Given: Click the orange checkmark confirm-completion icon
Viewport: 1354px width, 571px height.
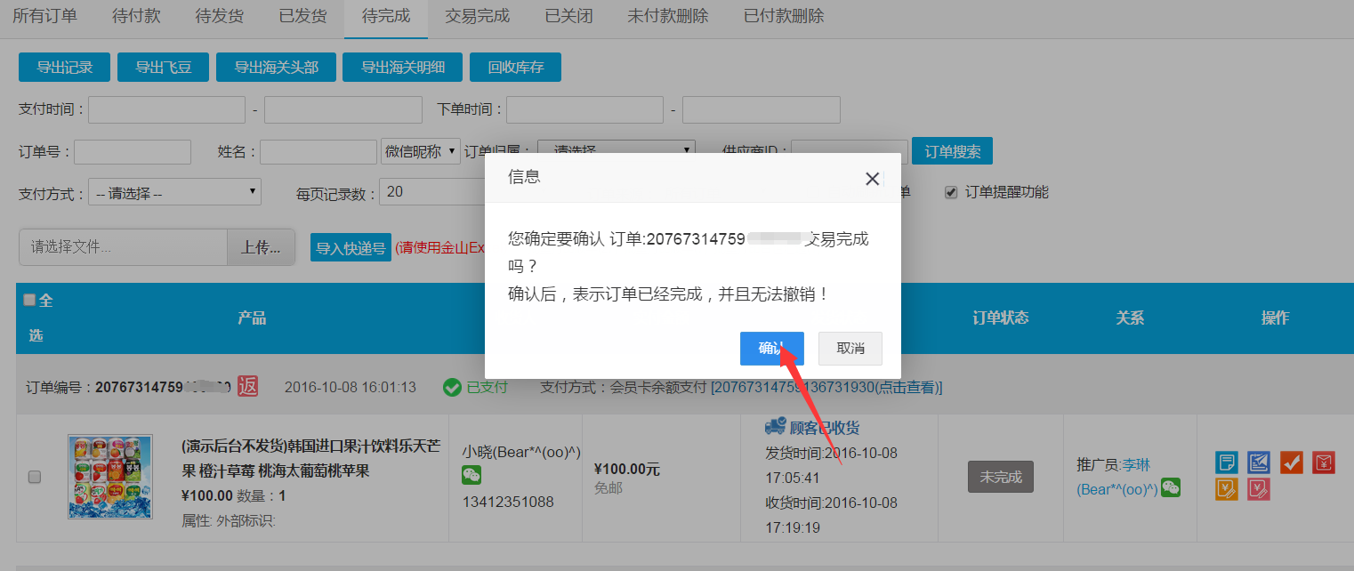Looking at the screenshot, I should 1292,462.
